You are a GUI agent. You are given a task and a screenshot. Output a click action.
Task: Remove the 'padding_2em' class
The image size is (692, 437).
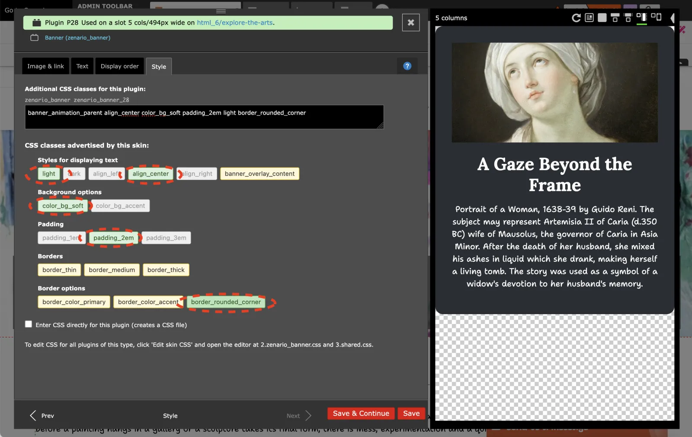113,238
